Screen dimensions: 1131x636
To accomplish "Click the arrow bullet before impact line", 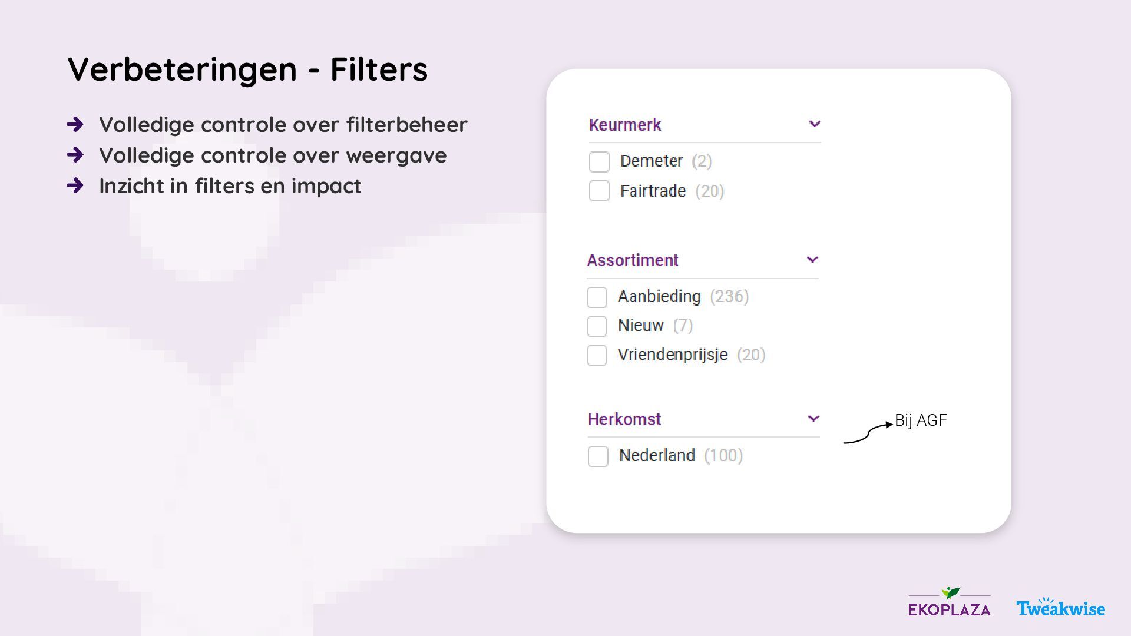I will pos(75,185).
